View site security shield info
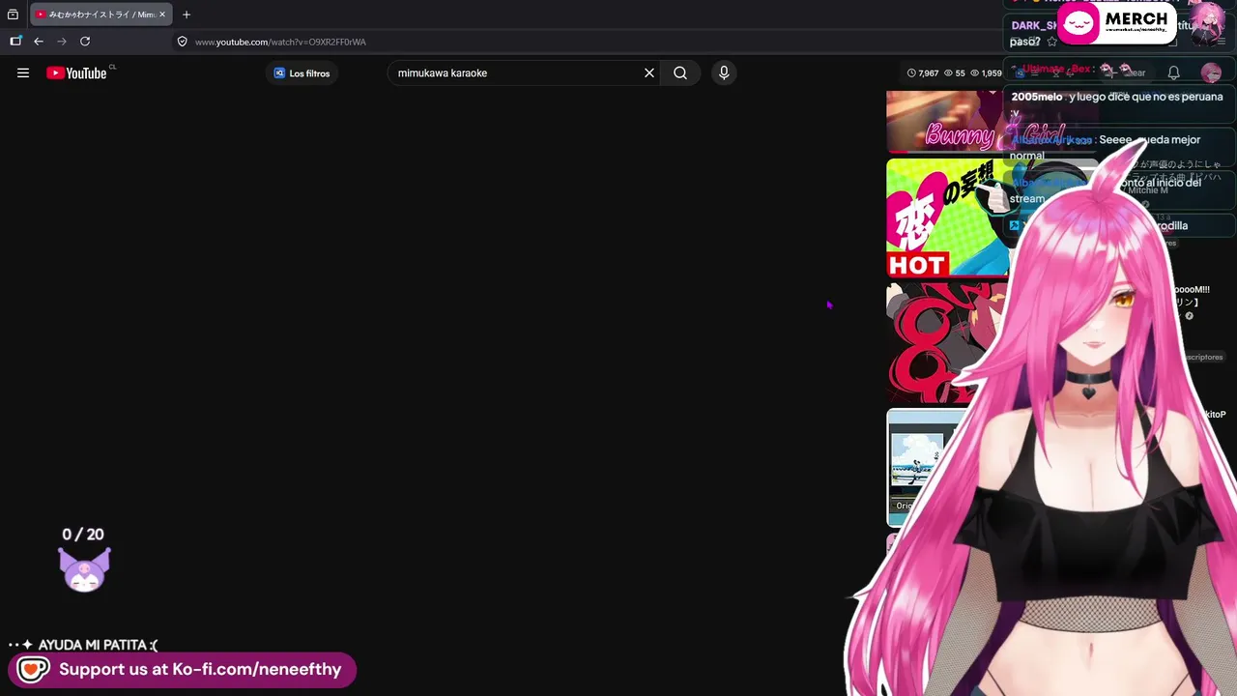The width and height of the screenshot is (1237, 696). point(182,42)
